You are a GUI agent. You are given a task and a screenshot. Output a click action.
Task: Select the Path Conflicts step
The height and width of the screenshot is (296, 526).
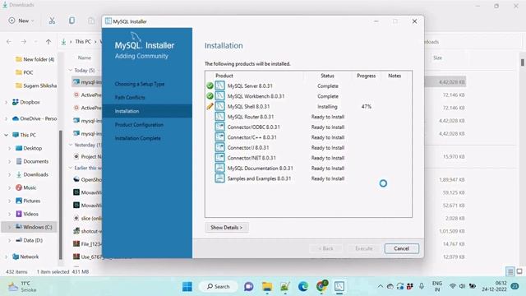(x=130, y=97)
